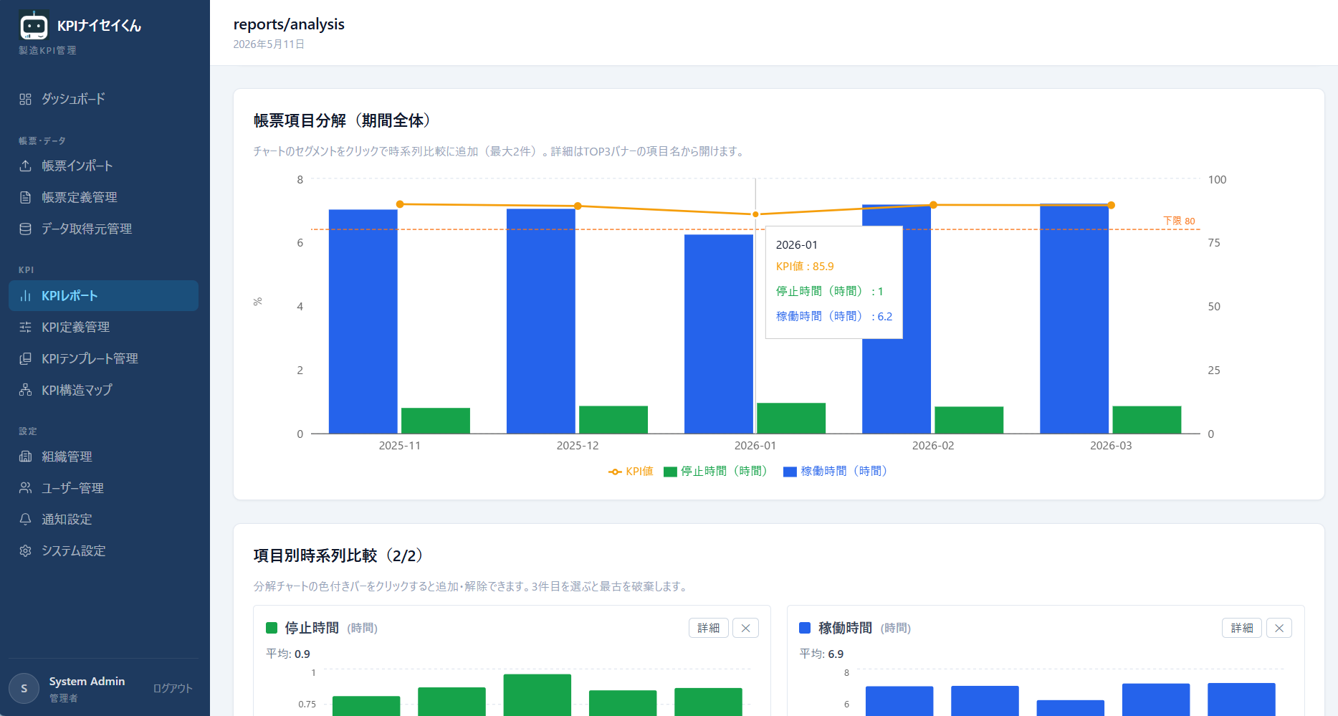
Task: Select the document icon beside 帳票定義管理
Action: point(25,197)
